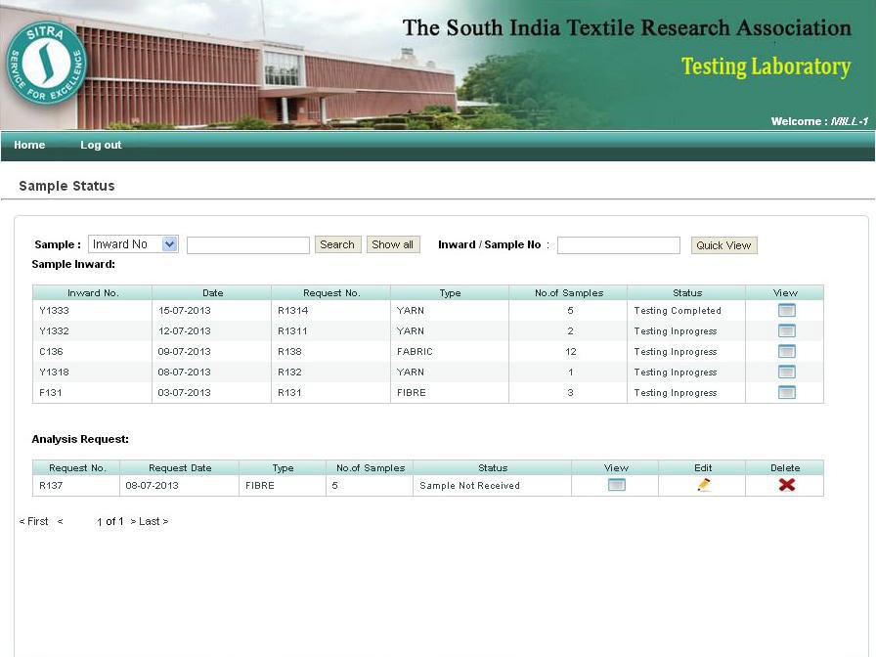View analysis request R137
This screenshot has width=876, height=657.
click(616, 485)
